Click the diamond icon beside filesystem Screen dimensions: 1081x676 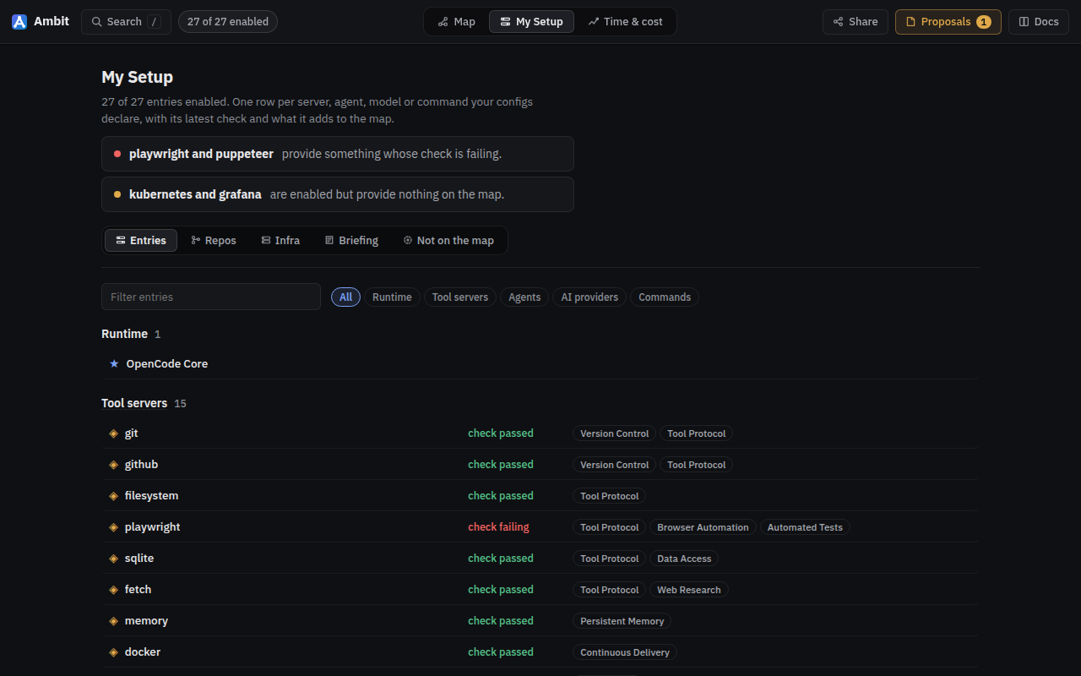114,496
